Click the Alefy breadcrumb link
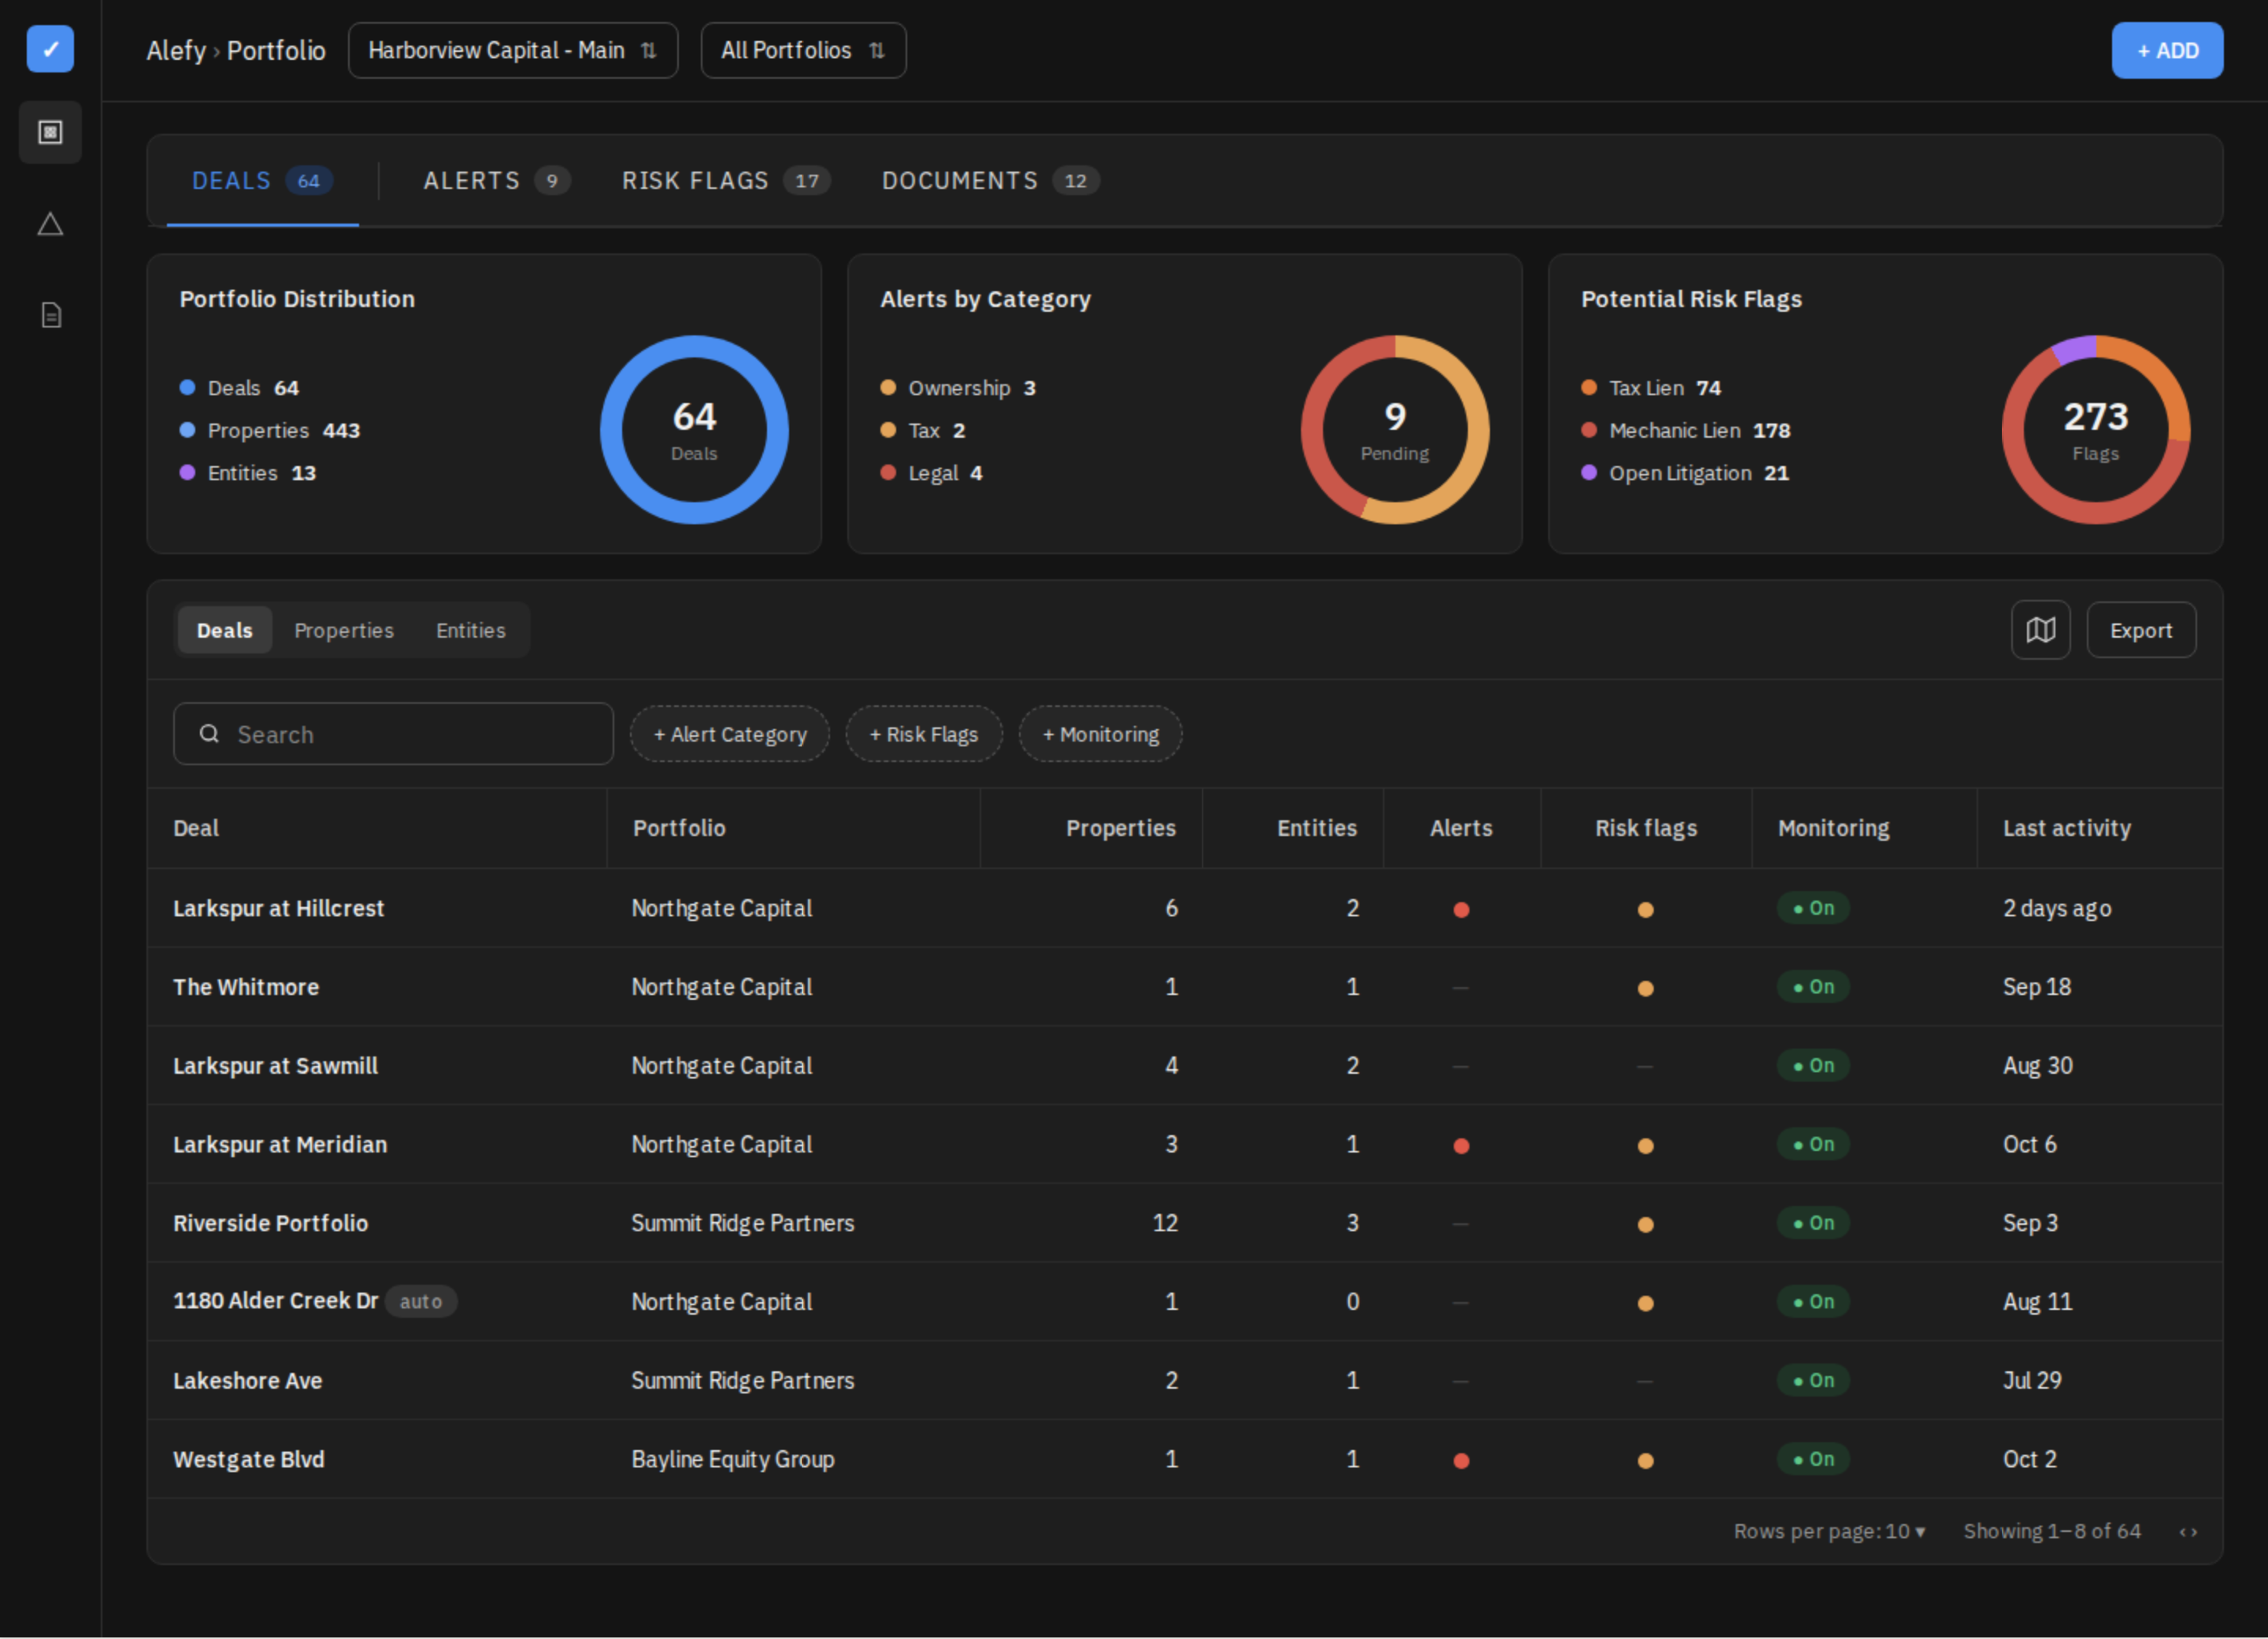The height and width of the screenshot is (1639, 2268). pos(176,50)
